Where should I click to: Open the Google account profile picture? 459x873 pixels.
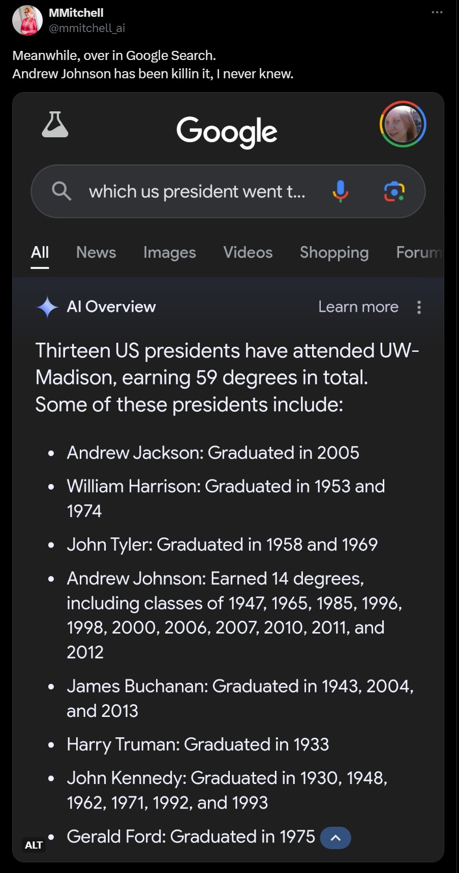point(403,124)
